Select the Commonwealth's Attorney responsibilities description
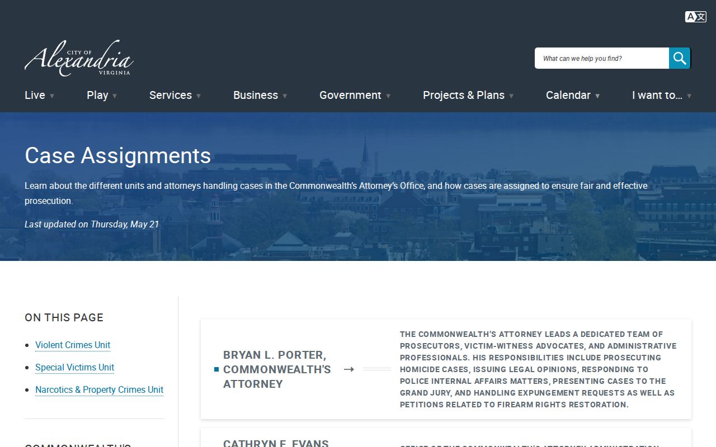716x447 pixels. pos(539,369)
